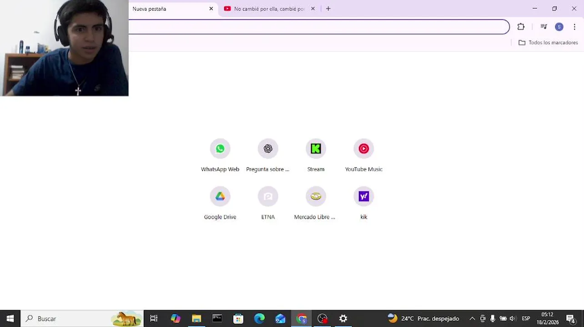Open Microsoft Store from taskbar

click(x=238, y=318)
